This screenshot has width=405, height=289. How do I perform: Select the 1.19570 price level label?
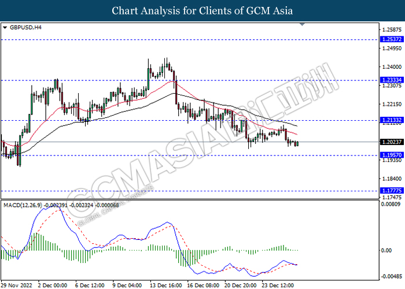click(x=392, y=155)
